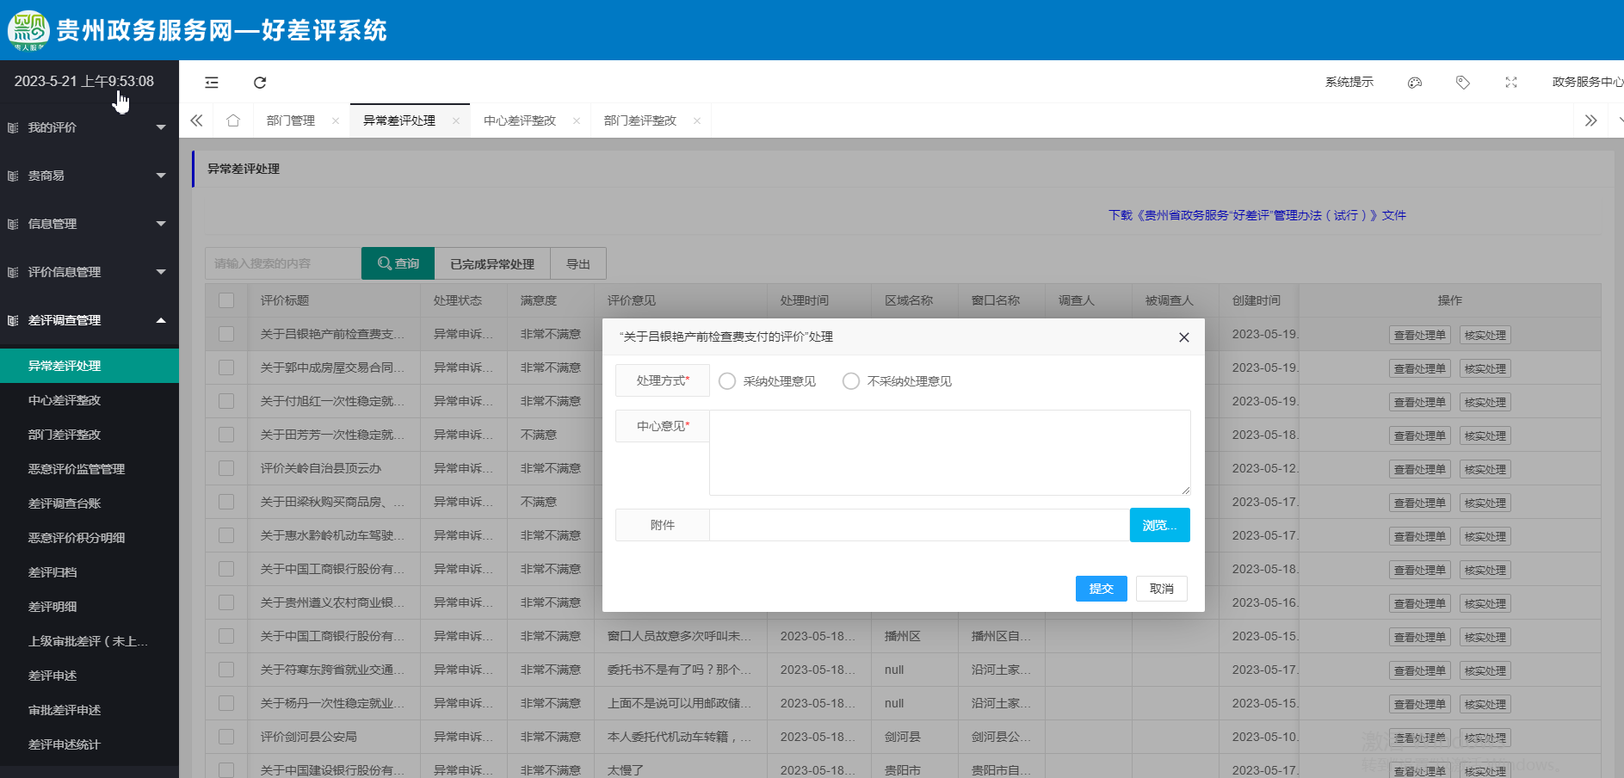Click the 已完成异常处理 button
This screenshot has width=1624, height=778.
pyautogui.click(x=492, y=263)
